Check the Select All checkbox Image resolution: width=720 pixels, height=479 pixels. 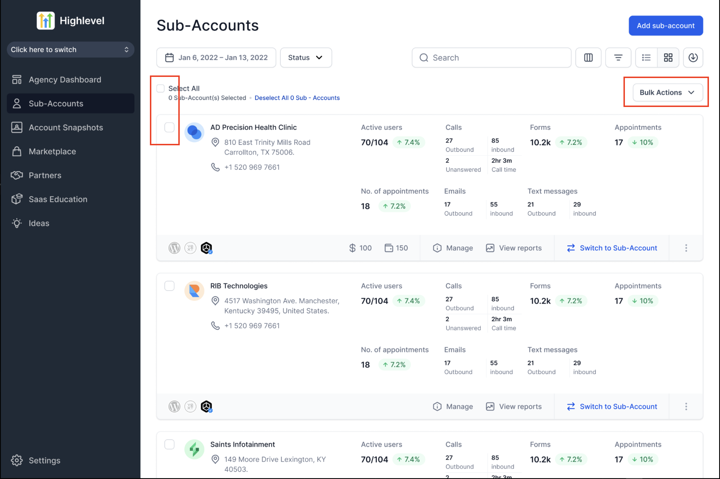click(160, 89)
